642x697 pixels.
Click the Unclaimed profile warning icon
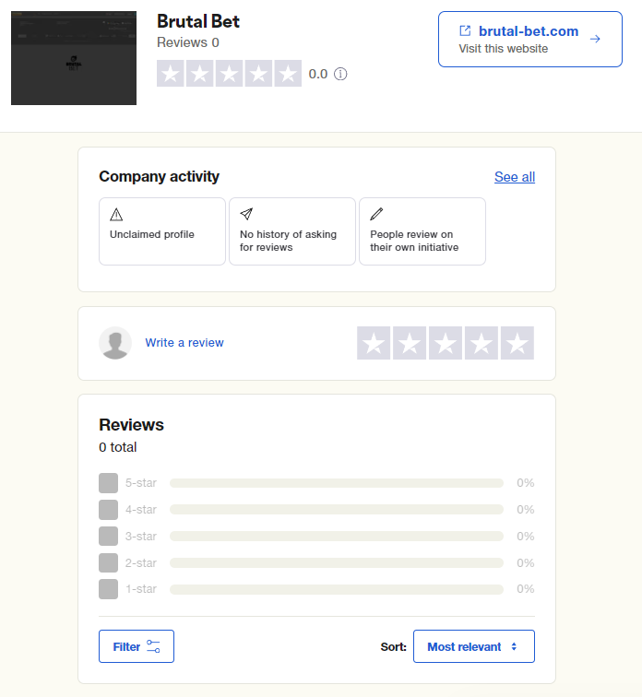(x=116, y=215)
